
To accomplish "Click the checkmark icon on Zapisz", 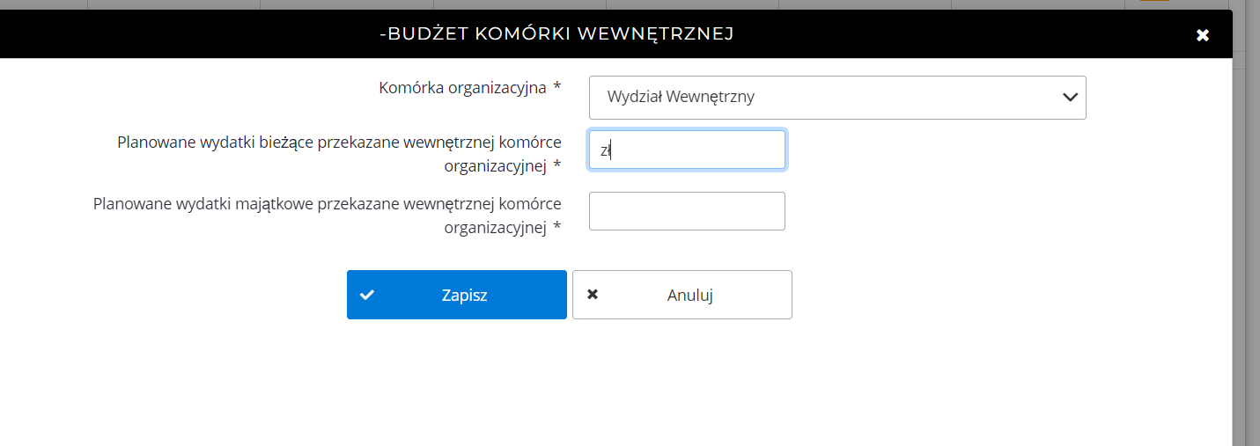I will coord(367,295).
